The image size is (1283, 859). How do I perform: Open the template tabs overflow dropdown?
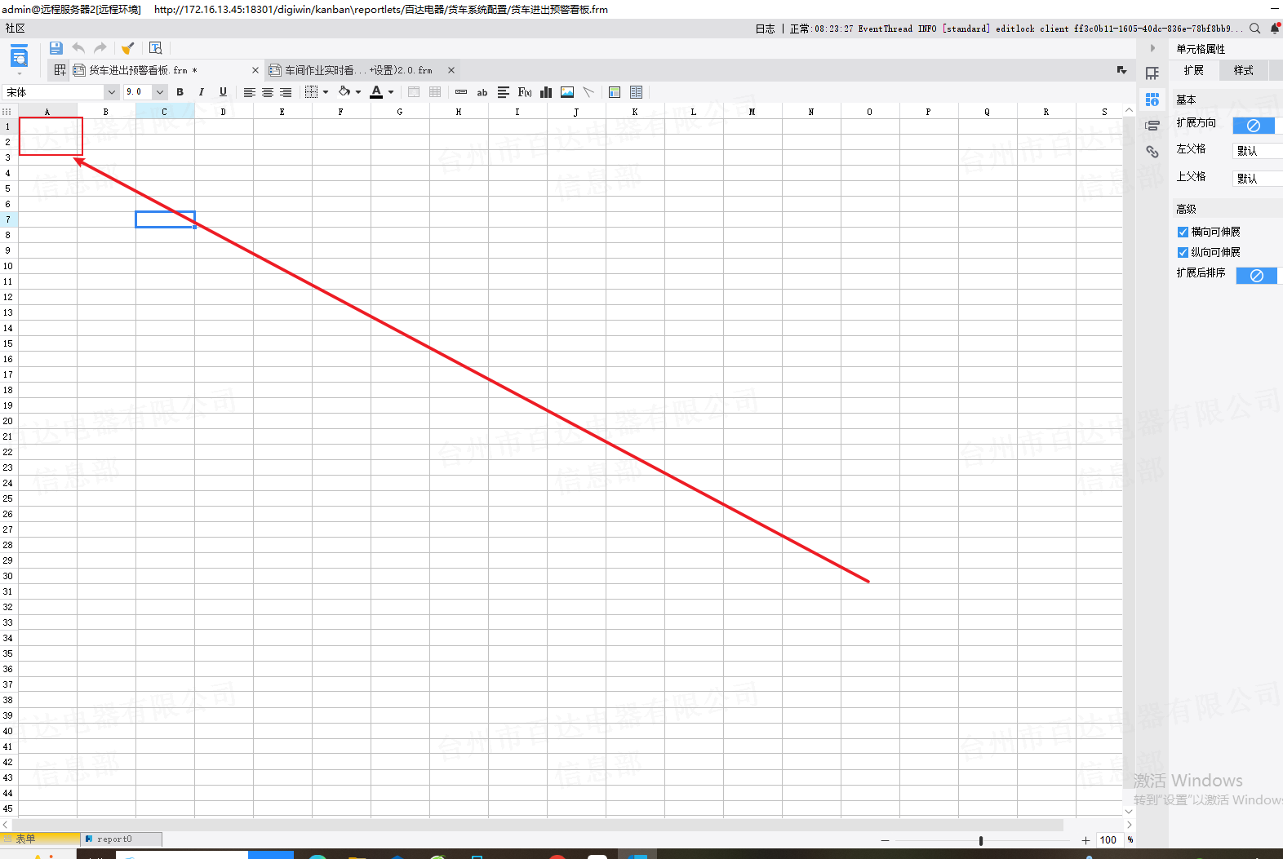coord(1122,70)
